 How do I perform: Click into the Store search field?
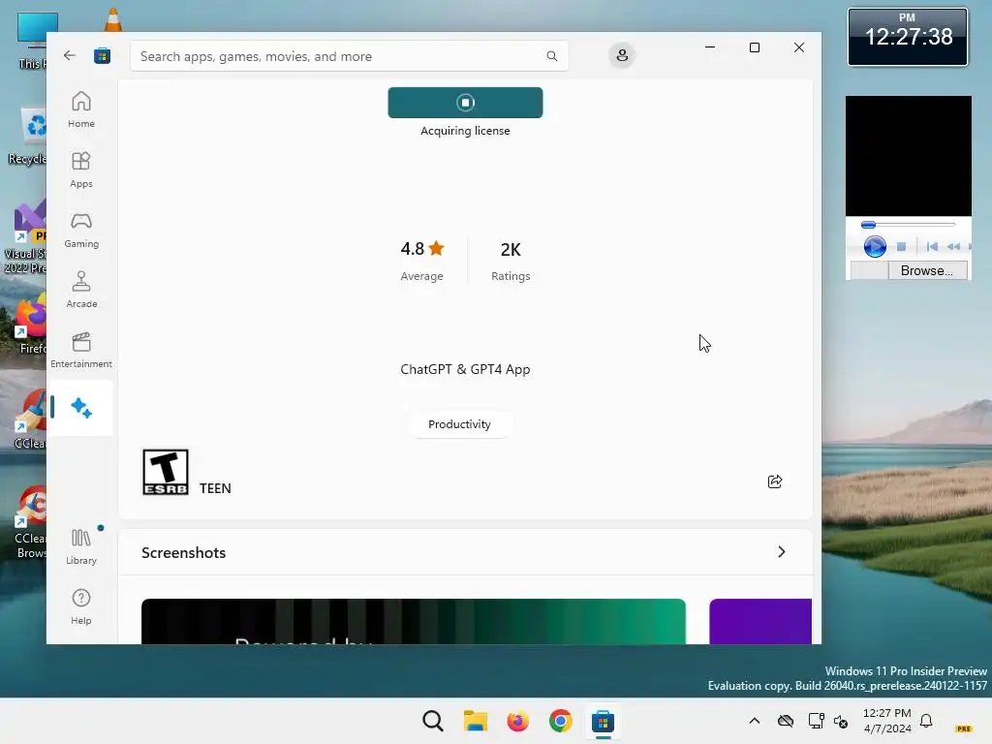349,56
